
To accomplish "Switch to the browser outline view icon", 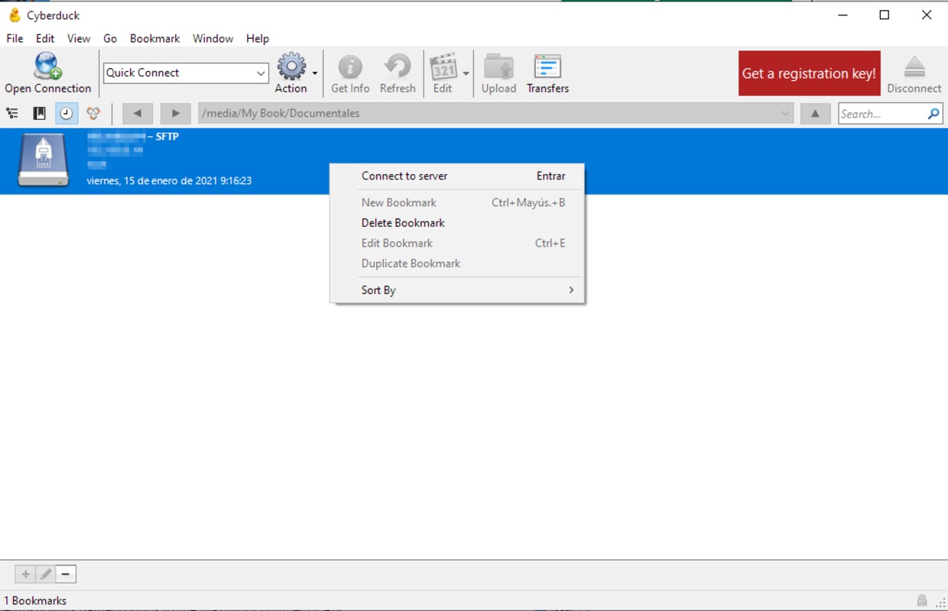I will [12, 114].
